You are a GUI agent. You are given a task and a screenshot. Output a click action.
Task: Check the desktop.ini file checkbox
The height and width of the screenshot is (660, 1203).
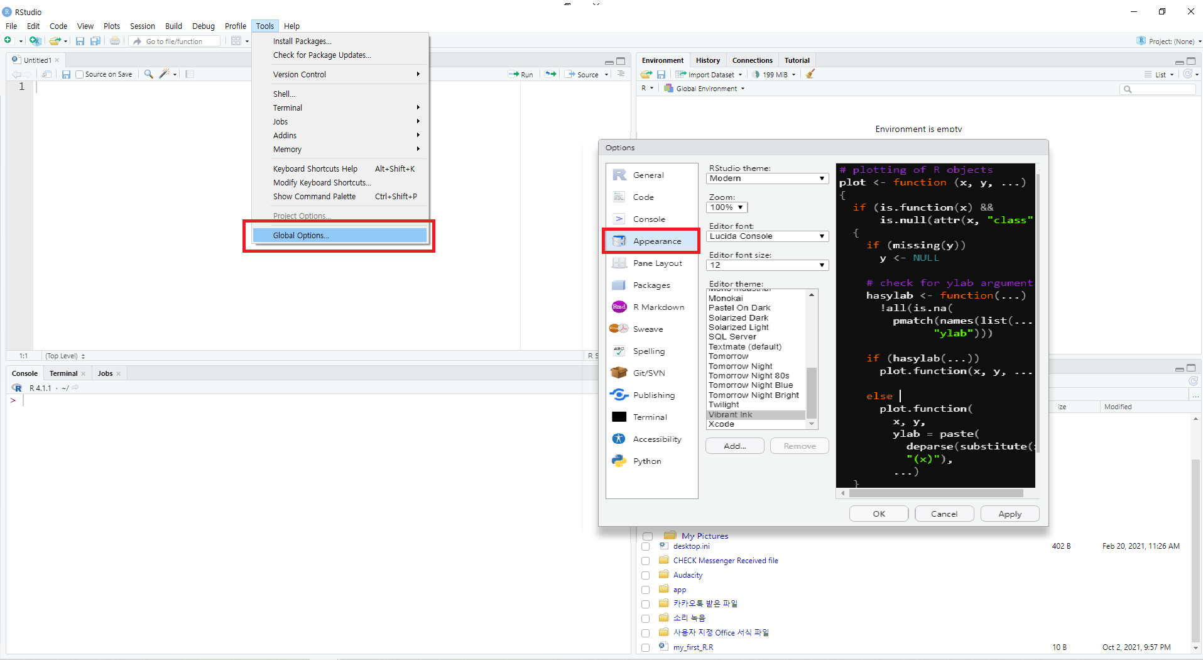646,547
